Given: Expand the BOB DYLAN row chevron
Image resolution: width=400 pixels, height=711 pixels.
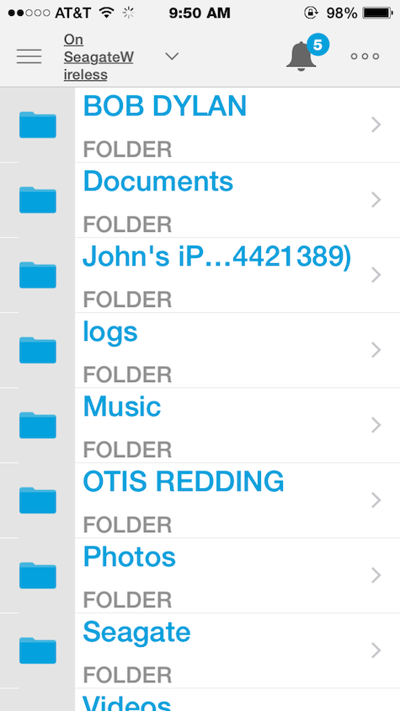Looking at the screenshot, I should [376, 125].
